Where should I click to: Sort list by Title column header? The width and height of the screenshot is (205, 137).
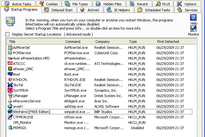tap(35, 42)
